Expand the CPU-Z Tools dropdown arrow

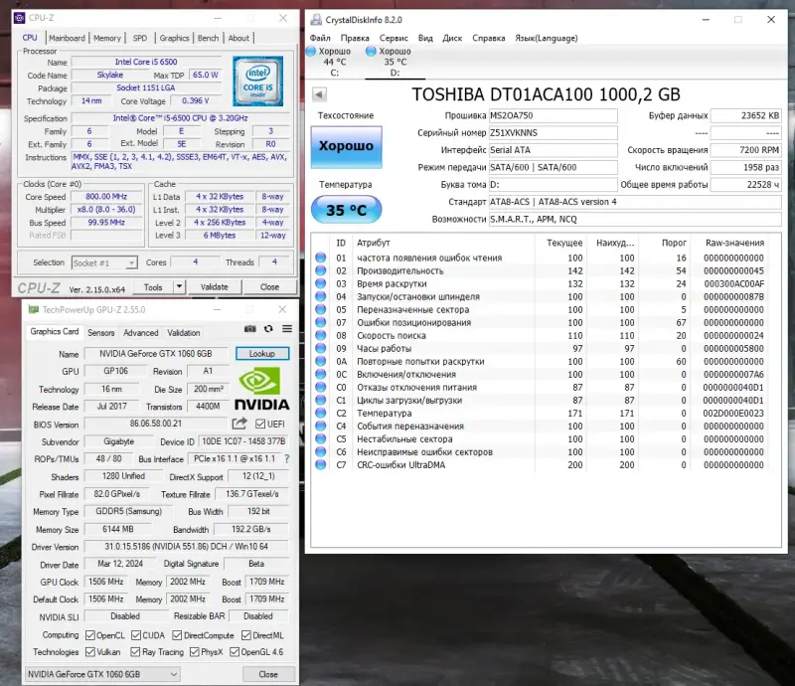click(x=179, y=286)
